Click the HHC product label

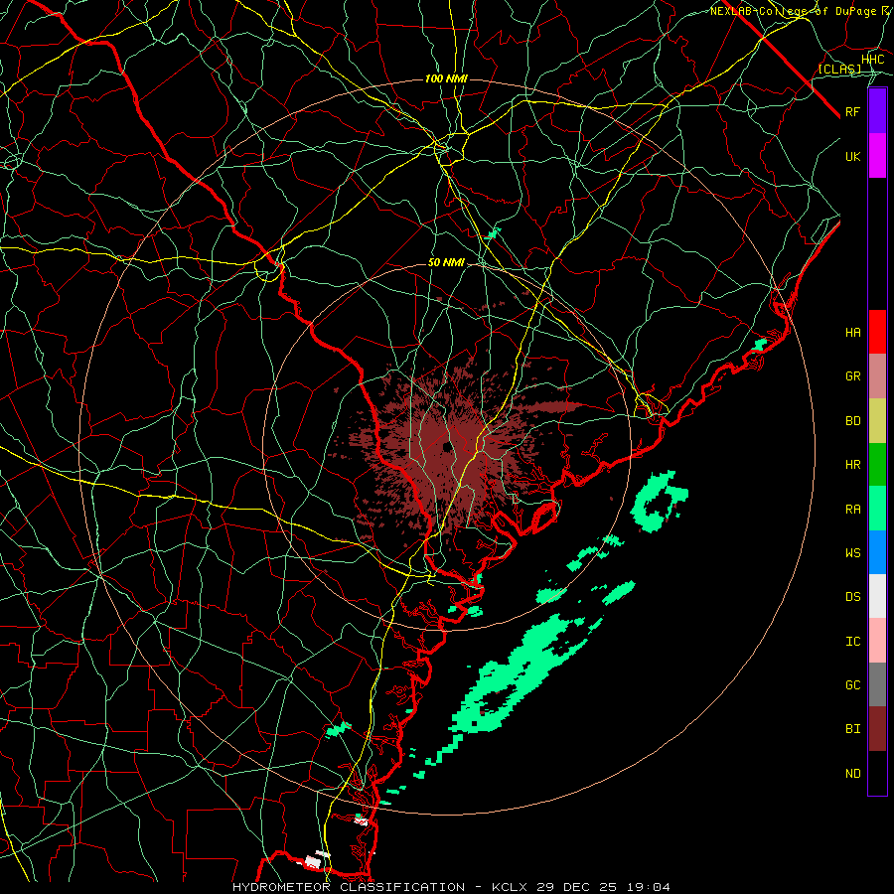click(873, 60)
